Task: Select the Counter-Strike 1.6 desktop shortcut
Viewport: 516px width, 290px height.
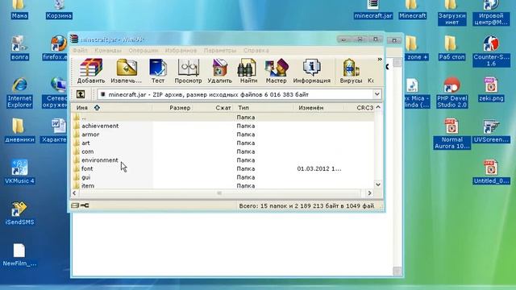Action: [x=491, y=52]
